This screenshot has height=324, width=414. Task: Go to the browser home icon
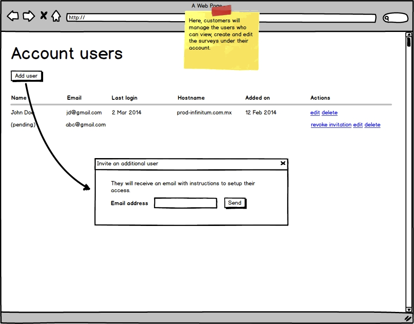tap(56, 16)
